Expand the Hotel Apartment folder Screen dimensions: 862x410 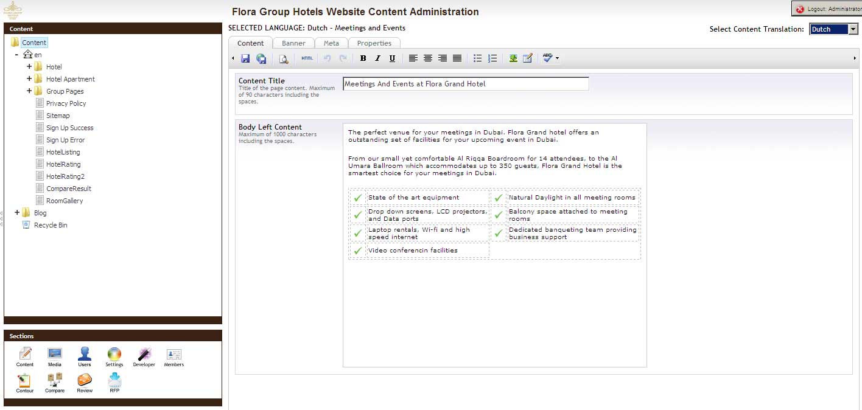tap(29, 78)
